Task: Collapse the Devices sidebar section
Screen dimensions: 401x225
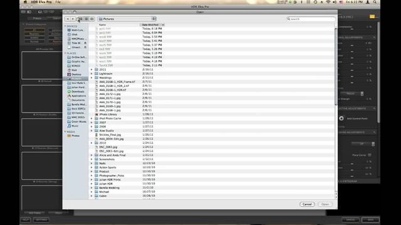Action: pyautogui.click(x=65, y=26)
